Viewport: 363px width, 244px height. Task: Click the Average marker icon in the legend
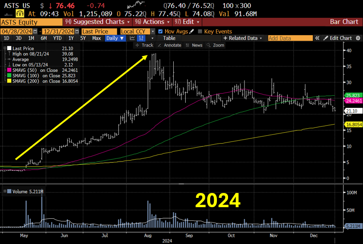pyautogui.click(x=9, y=59)
